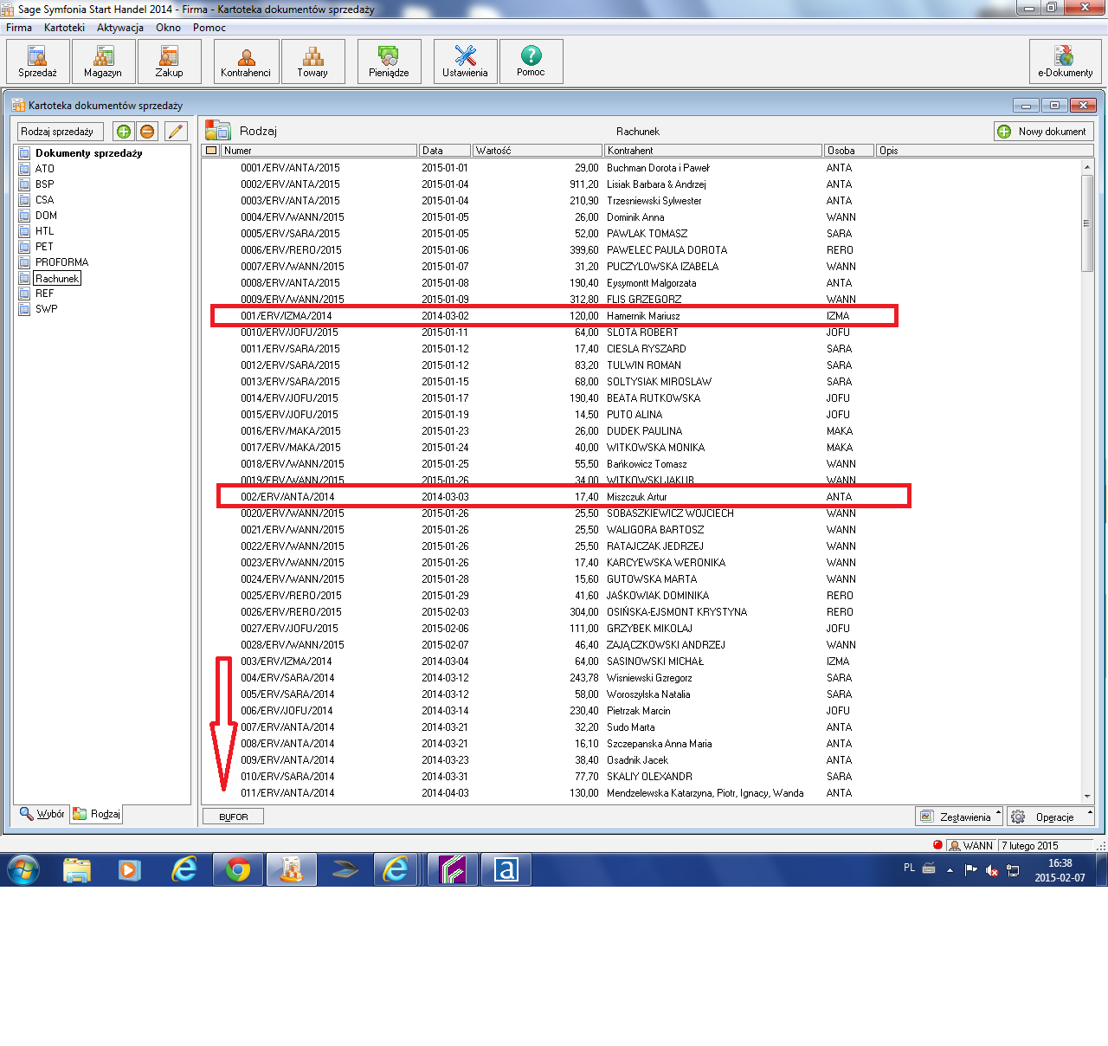Click green plus add type icon
This screenshot has width=1108, height=1046.
(124, 132)
